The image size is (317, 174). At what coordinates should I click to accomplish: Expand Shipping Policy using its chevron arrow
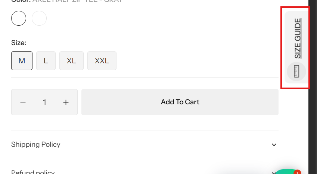tap(274, 145)
